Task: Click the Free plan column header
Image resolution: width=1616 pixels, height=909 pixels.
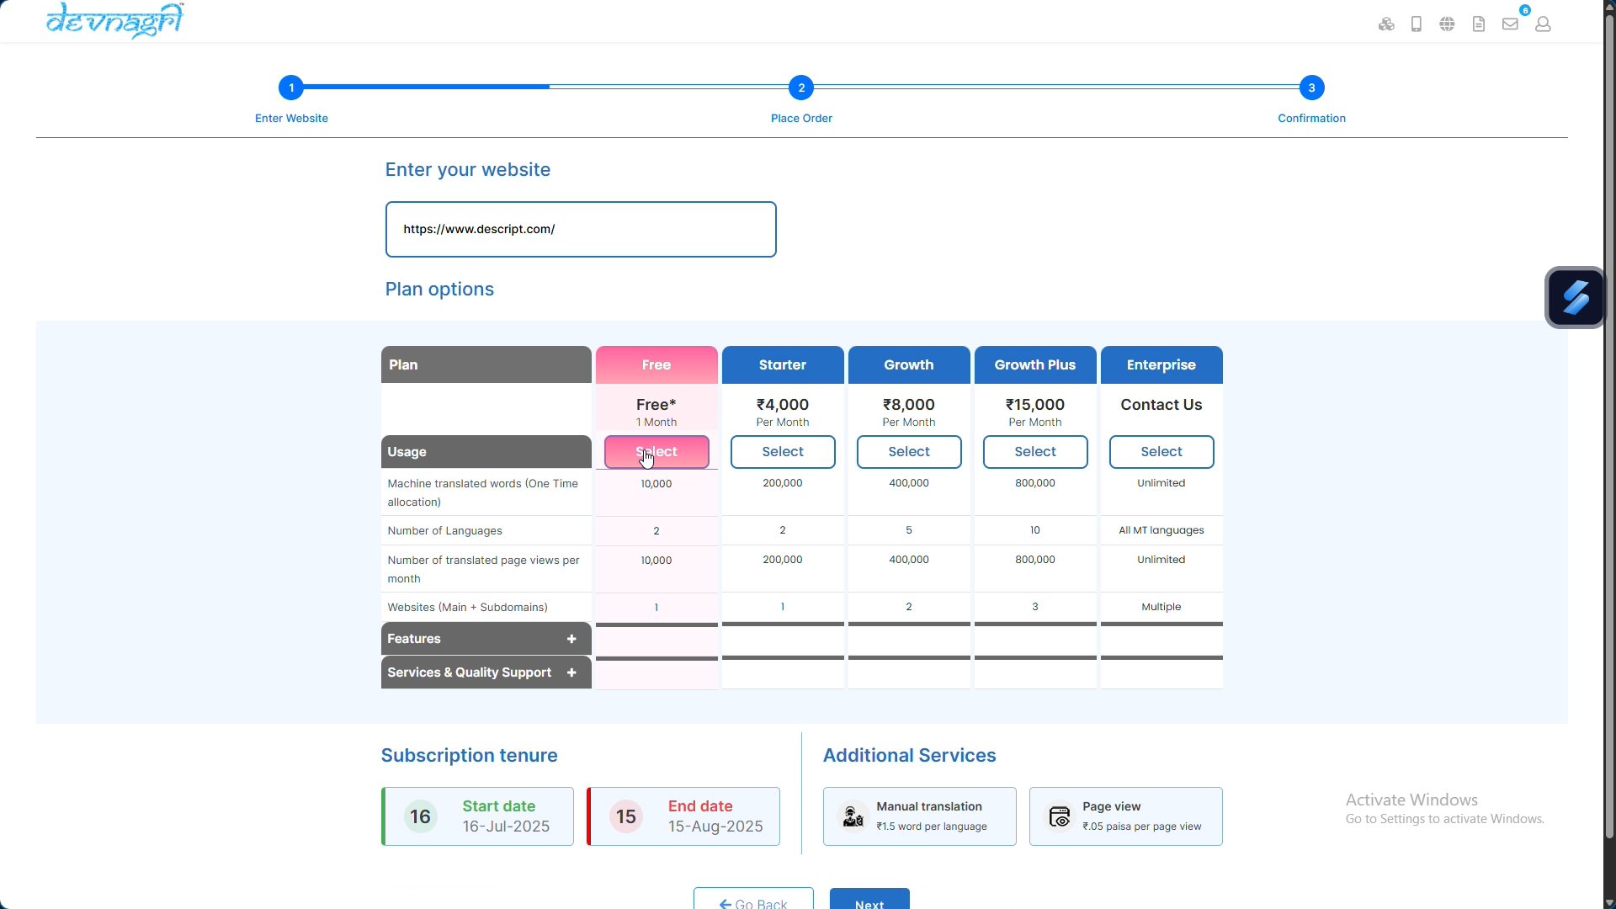Action: (x=656, y=364)
